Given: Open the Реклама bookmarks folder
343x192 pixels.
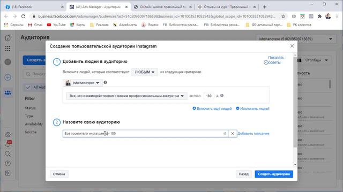Looking at the screenshot, I should pos(99,25).
